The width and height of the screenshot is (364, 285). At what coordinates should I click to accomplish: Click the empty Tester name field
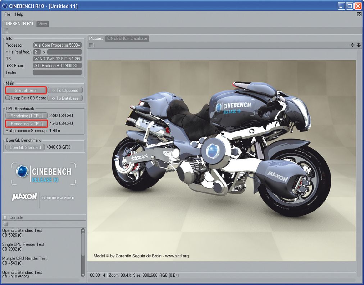coord(57,73)
